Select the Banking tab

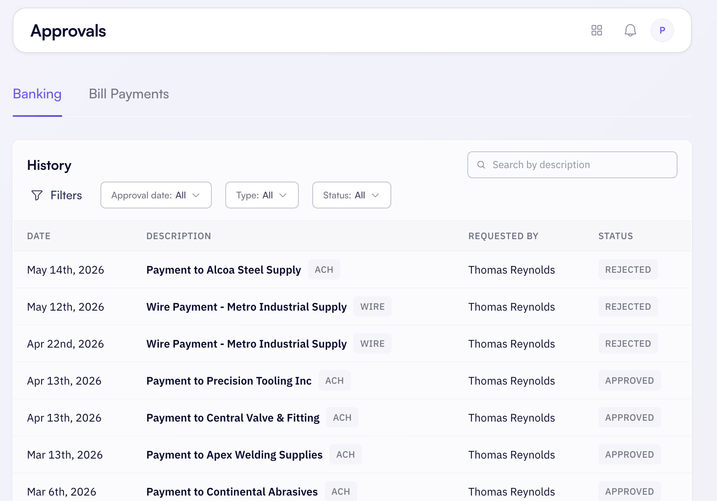tap(37, 94)
